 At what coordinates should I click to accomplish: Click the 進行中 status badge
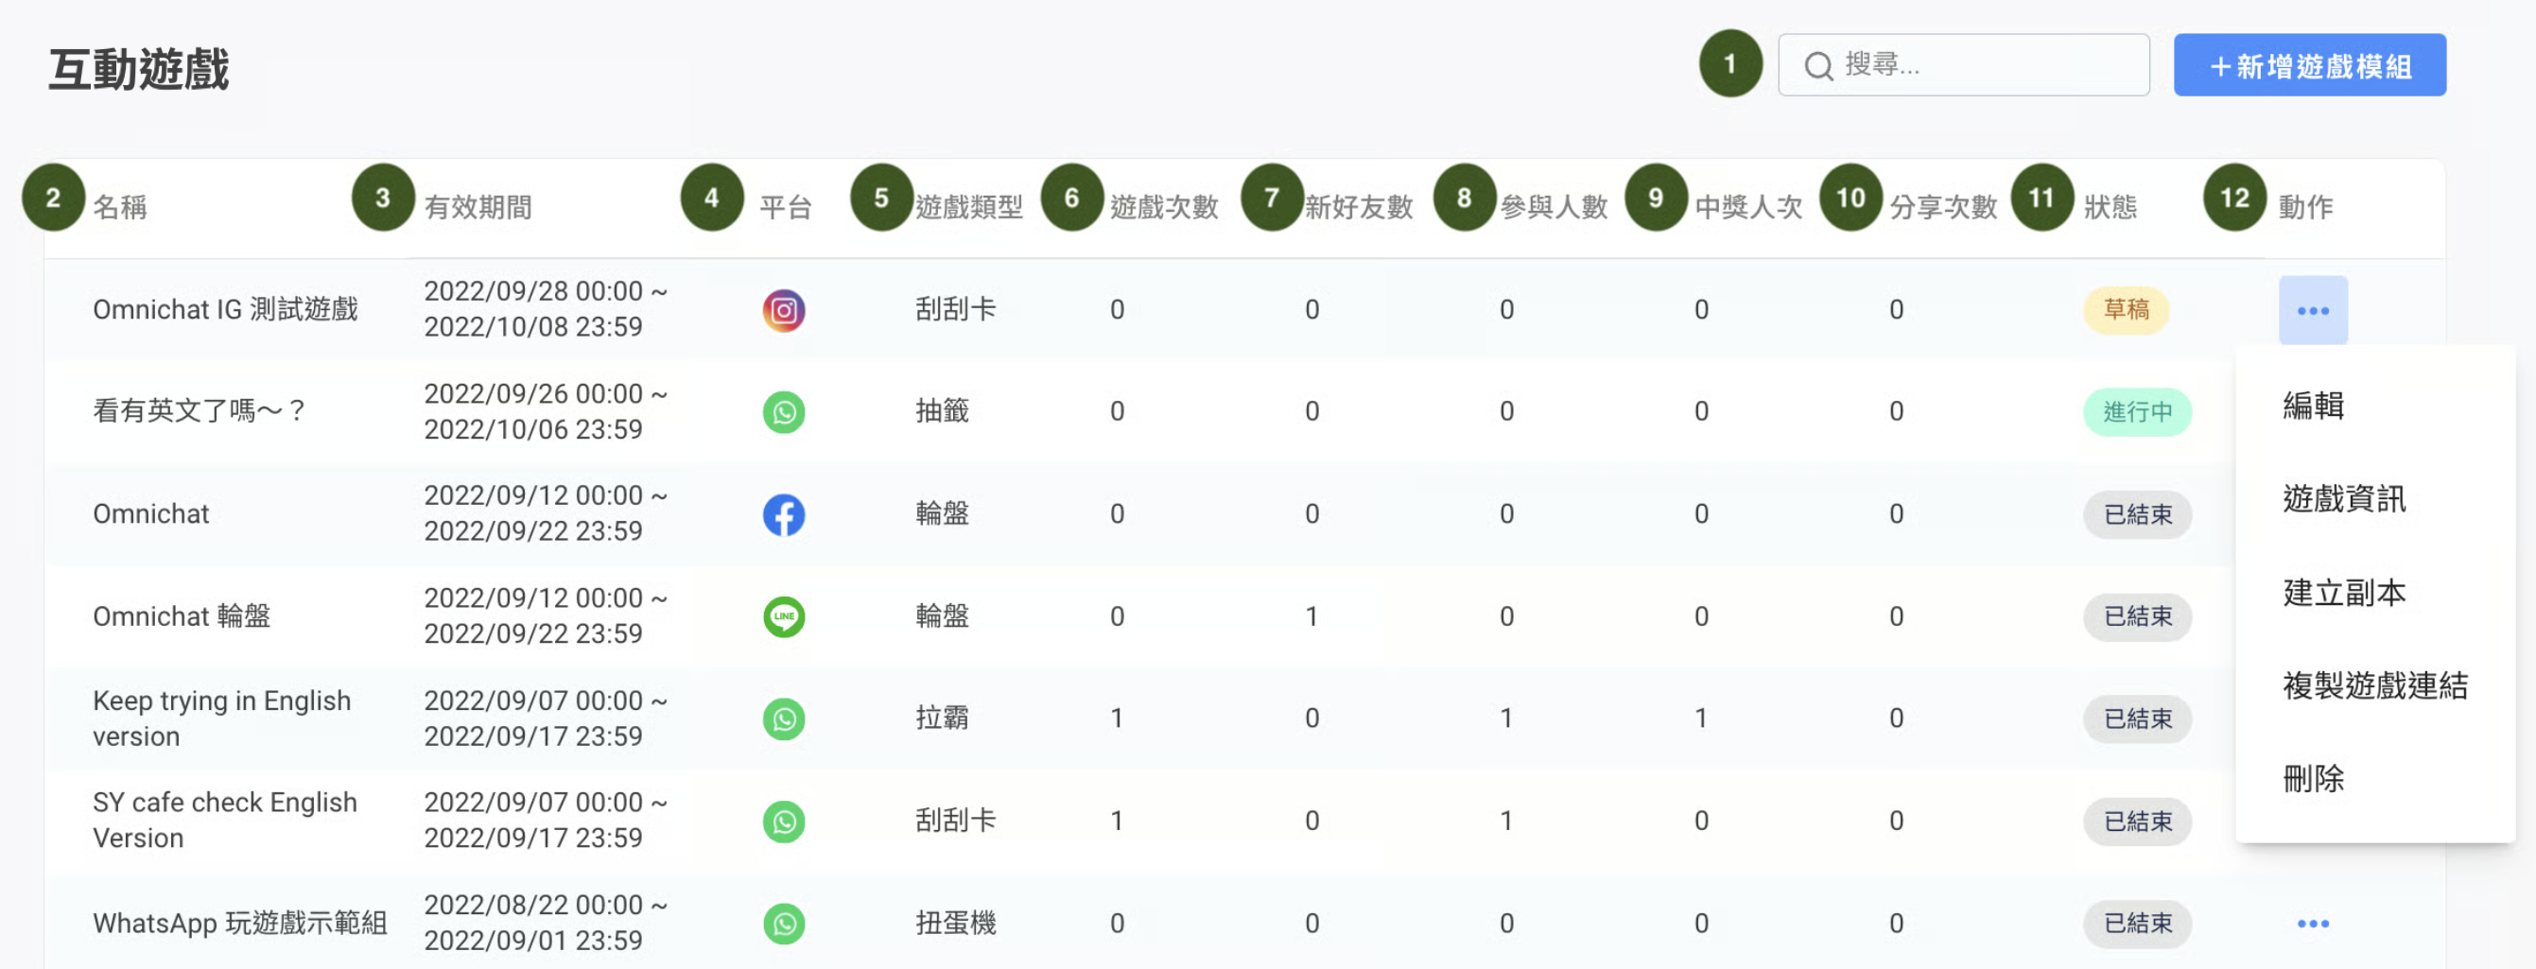click(x=2136, y=411)
